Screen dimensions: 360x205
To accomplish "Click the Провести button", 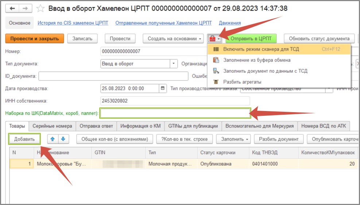I will [x=120, y=39].
